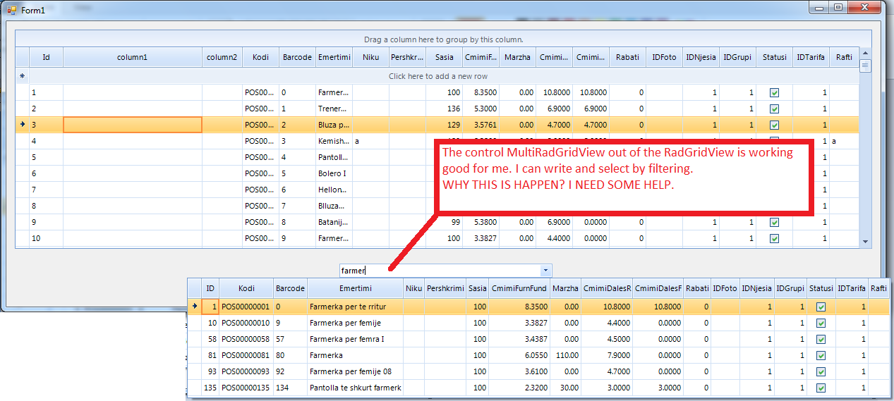Click the row arrow beside POS00000001 in dropdown grid
The width and height of the screenshot is (894, 401).
(x=195, y=307)
